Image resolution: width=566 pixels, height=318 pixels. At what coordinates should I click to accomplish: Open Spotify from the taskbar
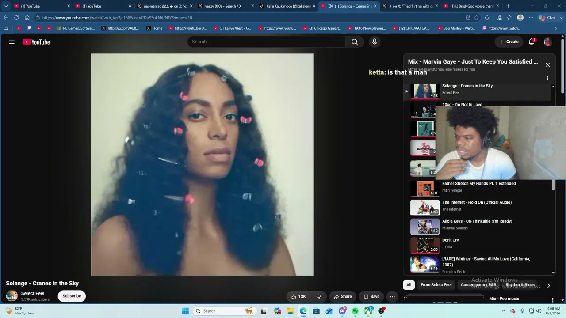355,311
